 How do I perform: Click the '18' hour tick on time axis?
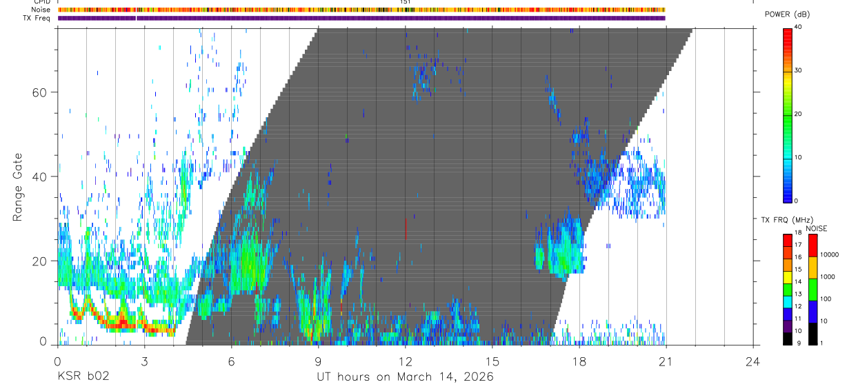click(x=579, y=361)
